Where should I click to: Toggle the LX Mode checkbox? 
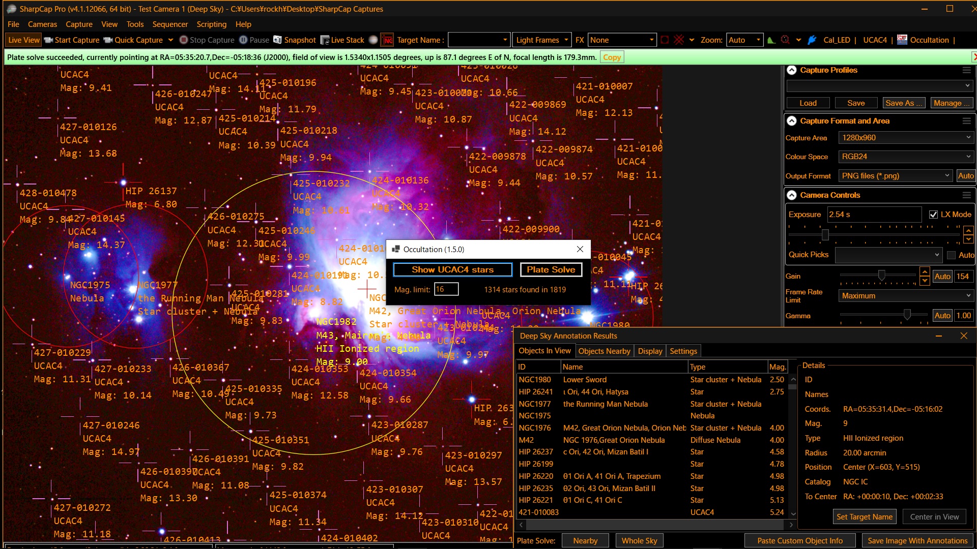coord(933,215)
